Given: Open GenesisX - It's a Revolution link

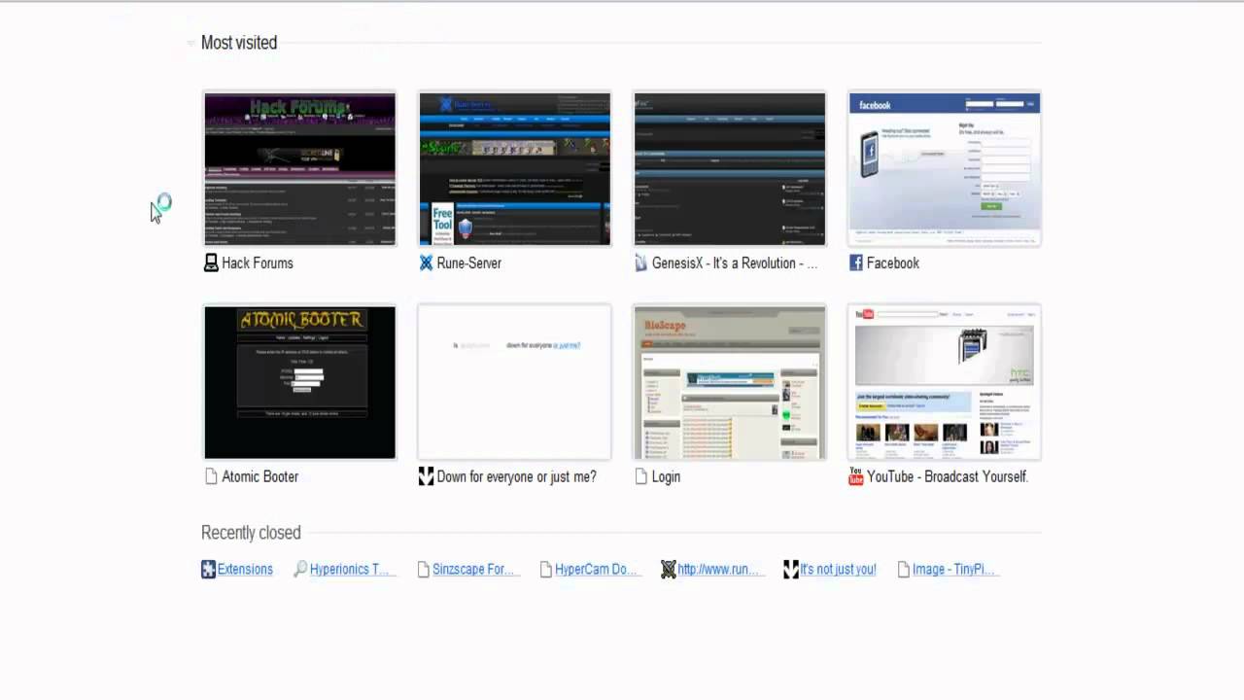Looking at the screenshot, I should tap(735, 262).
